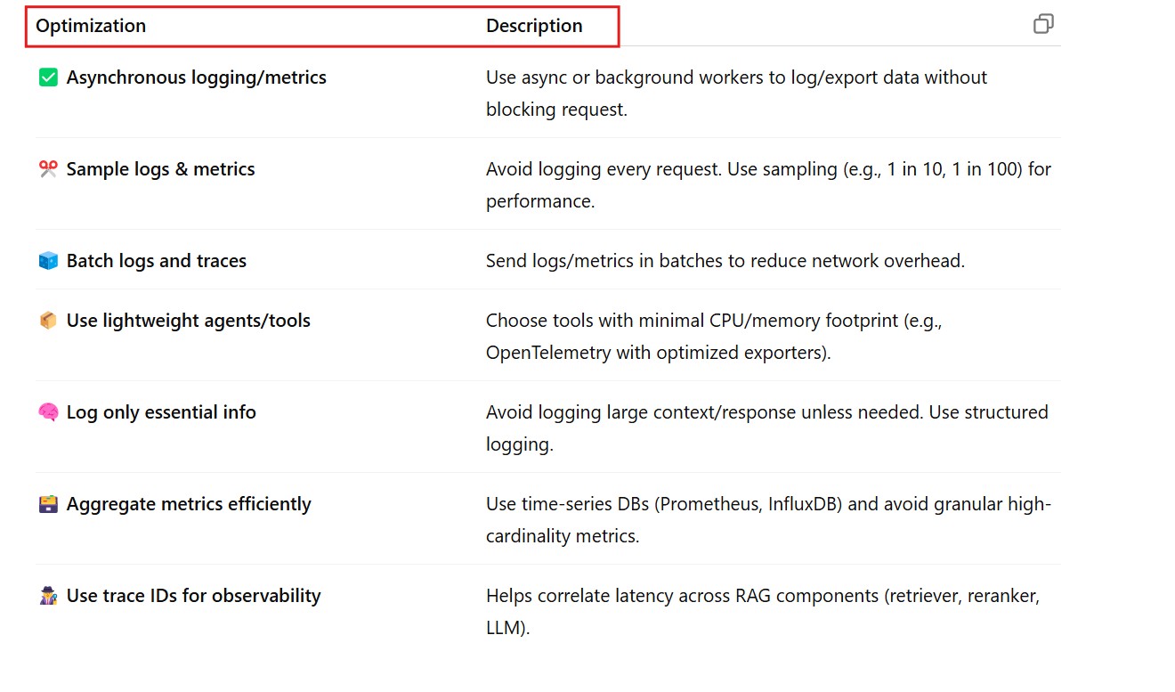Click the Optimization column header

pyautogui.click(x=91, y=26)
